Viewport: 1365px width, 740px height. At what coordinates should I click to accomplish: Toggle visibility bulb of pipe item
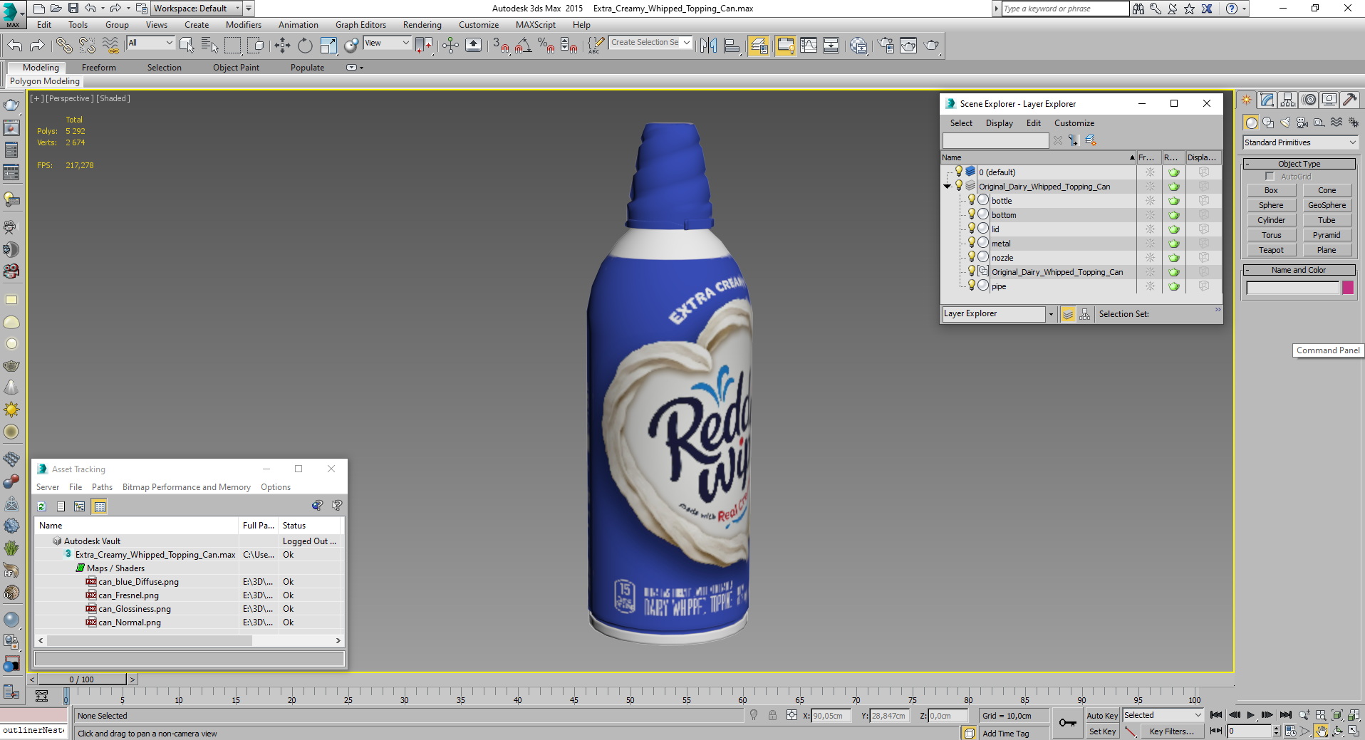point(971,286)
